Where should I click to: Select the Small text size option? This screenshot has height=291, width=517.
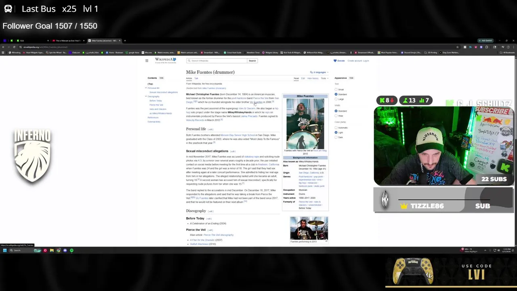(x=336, y=89)
